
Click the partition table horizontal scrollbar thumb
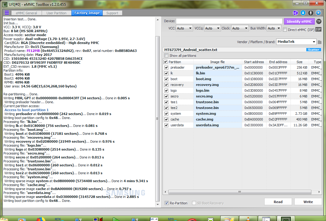pos(240,192)
